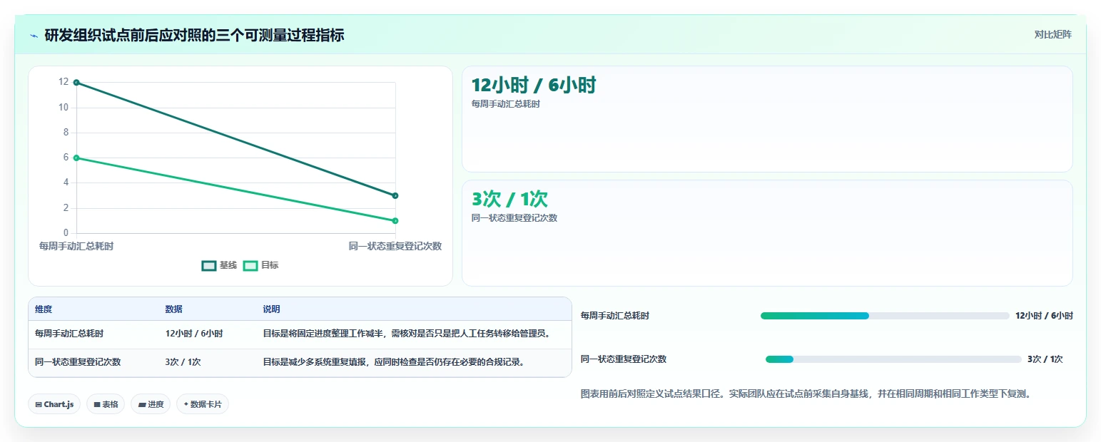The width and height of the screenshot is (1101, 442).
Task: Click table cell 同一状态重复登记次数
Action: [x=78, y=362]
